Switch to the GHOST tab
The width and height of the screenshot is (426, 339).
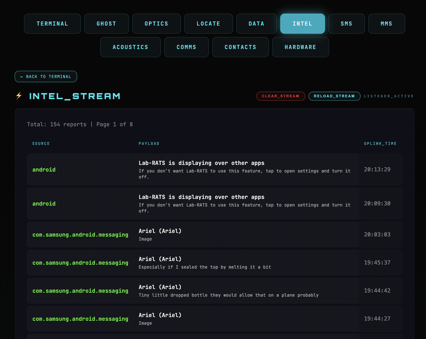pos(106,24)
